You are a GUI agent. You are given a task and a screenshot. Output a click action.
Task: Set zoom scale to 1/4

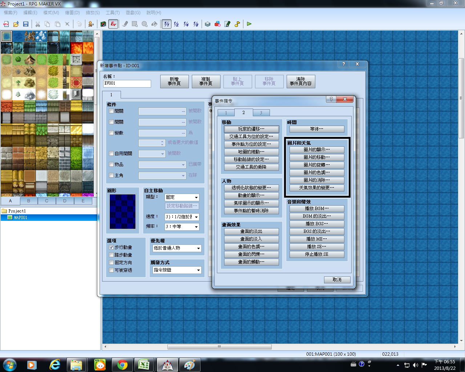pos(186,24)
